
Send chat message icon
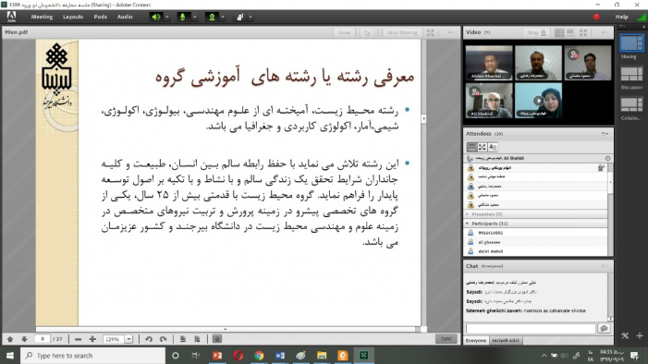604,329
